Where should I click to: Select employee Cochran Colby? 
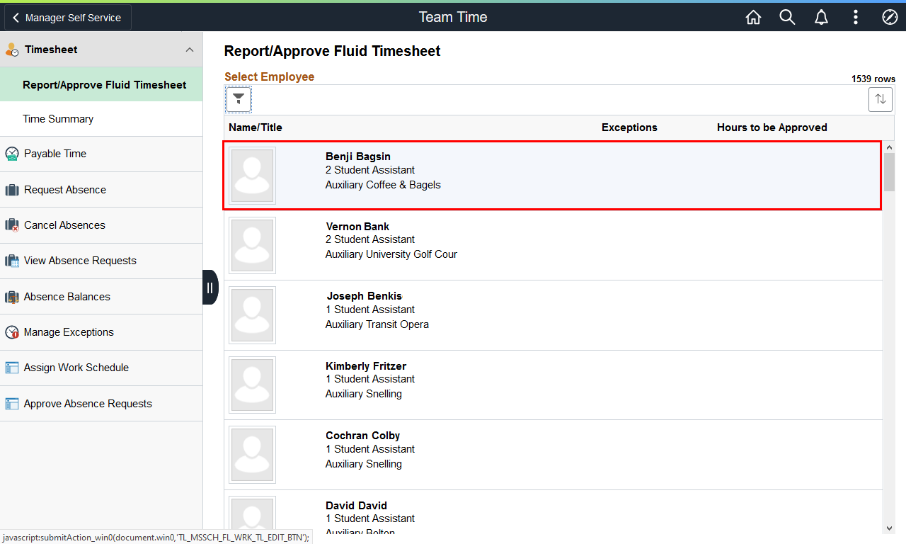point(554,455)
